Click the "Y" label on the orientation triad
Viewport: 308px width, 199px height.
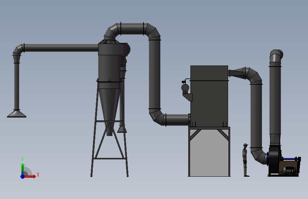[22, 159]
